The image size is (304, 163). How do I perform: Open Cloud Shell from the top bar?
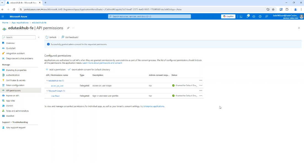click(x=241, y=17)
